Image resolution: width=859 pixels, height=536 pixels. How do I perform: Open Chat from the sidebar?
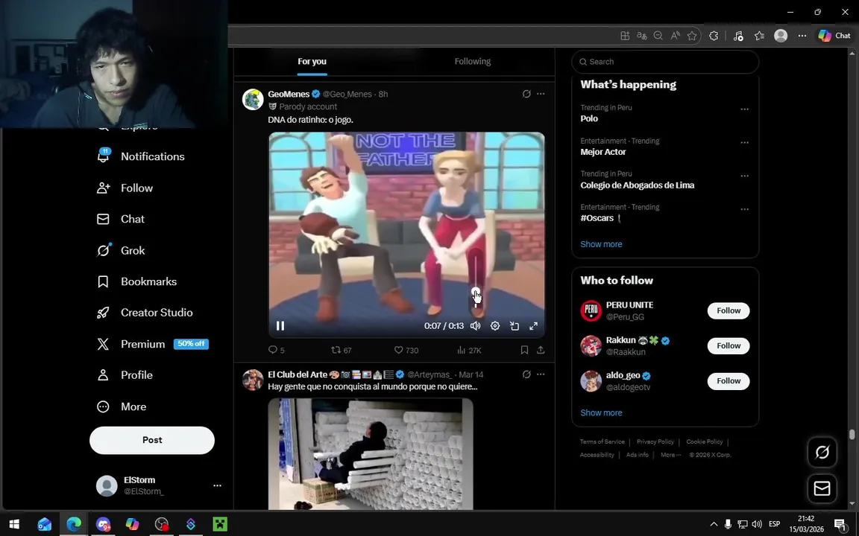click(x=121, y=220)
